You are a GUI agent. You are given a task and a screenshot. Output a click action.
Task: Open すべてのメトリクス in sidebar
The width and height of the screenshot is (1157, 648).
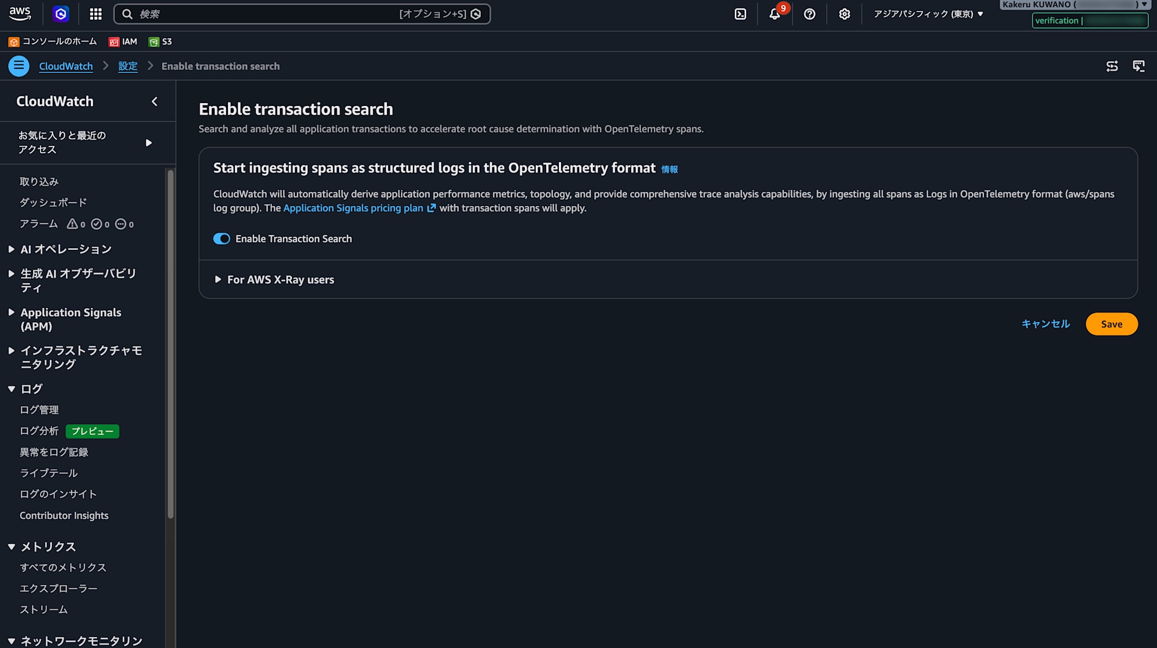(x=63, y=568)
